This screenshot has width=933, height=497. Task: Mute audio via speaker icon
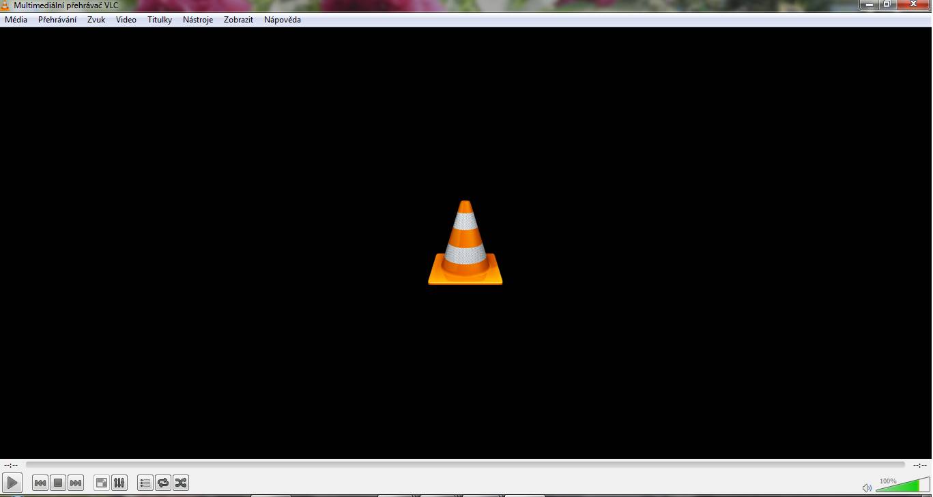click(867, 487)
